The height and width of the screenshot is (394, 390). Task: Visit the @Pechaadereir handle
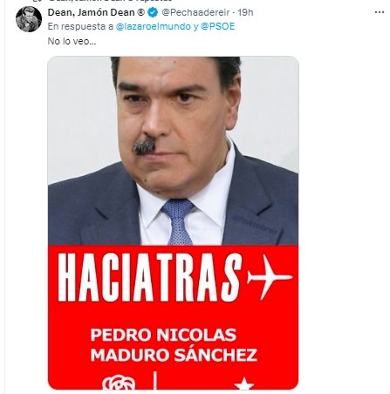195,12
